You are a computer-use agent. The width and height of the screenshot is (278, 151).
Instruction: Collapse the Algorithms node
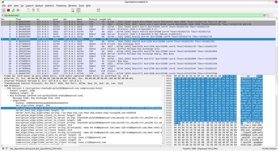11,101
